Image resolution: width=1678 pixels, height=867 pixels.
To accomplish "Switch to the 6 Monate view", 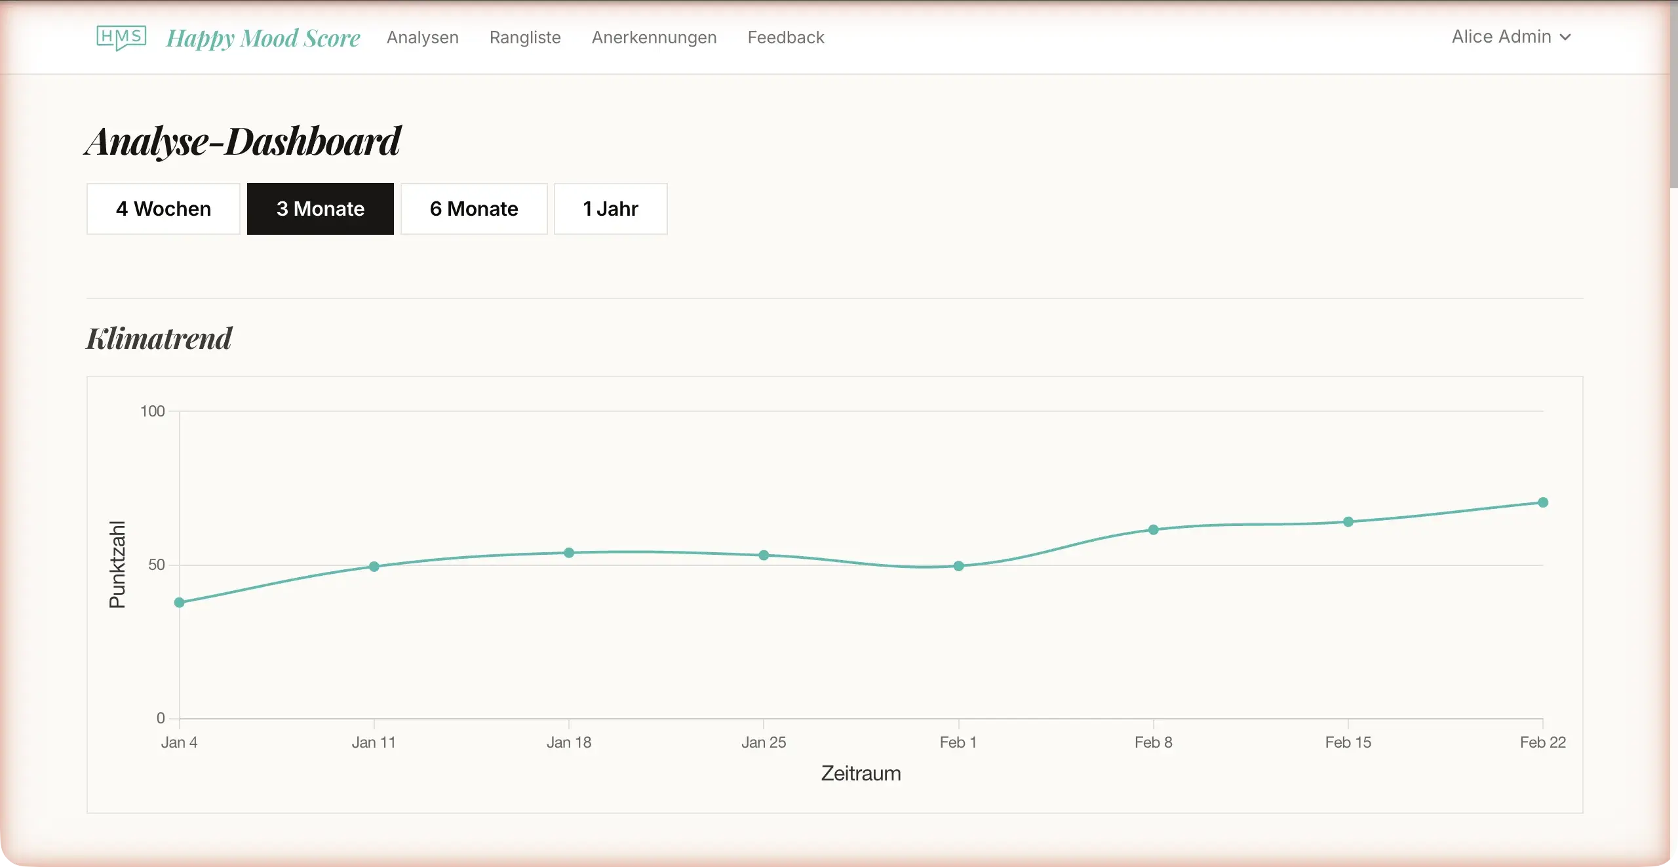I will (x=473, y=209).
